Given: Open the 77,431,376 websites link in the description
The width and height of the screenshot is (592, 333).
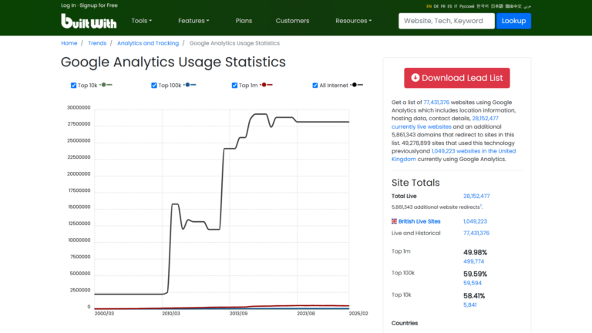Looking at the screenshot, I should 436,103.
